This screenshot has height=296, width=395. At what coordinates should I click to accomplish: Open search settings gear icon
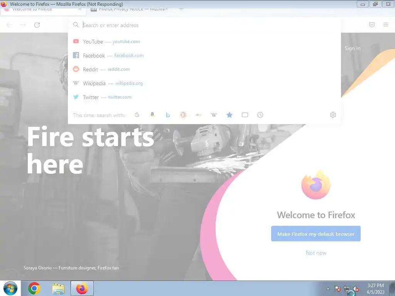(333, 115)
